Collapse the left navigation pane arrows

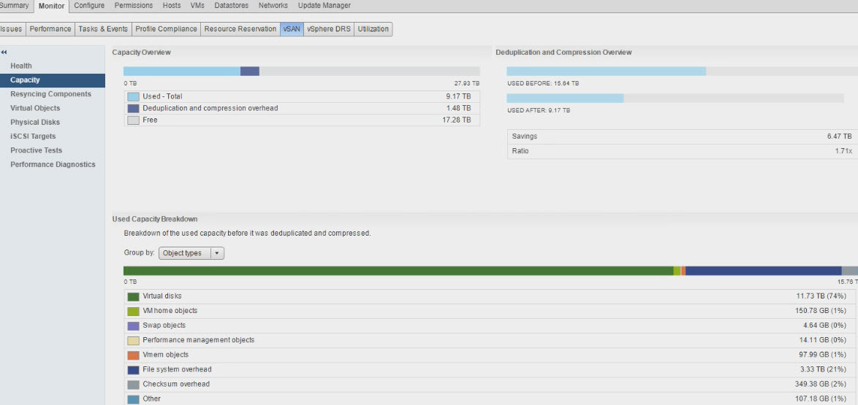coord(4,53)
